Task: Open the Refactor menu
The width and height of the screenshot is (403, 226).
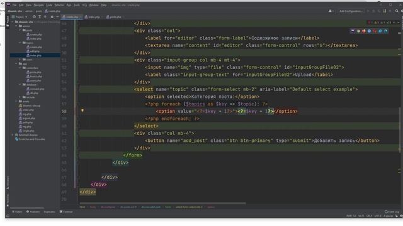Action: (59, 5)
